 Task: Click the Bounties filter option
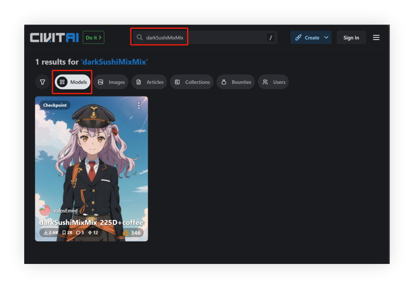(236, 82)
